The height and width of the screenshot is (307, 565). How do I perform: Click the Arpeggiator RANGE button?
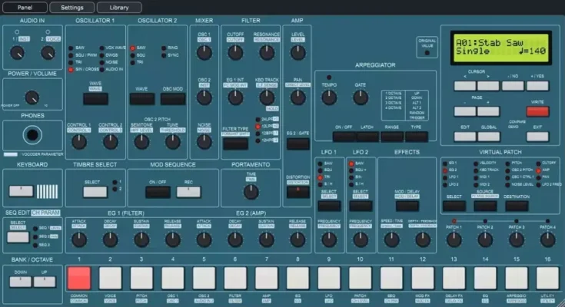(x=392, y=137)
